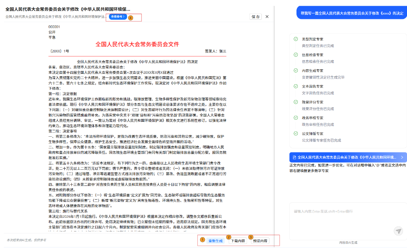Screen dimensions: 407x250
Task: Click the document icon on the blue result card
Action: coord(294,157)
